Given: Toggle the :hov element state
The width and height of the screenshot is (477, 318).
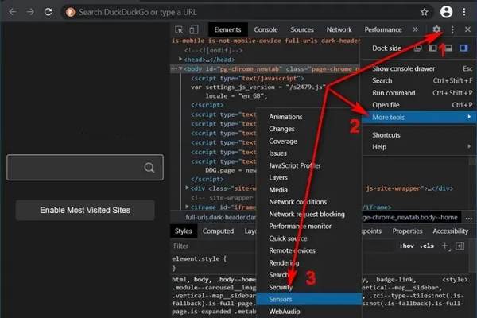Looking at the screenshot, I should click(x=407, y=246).
